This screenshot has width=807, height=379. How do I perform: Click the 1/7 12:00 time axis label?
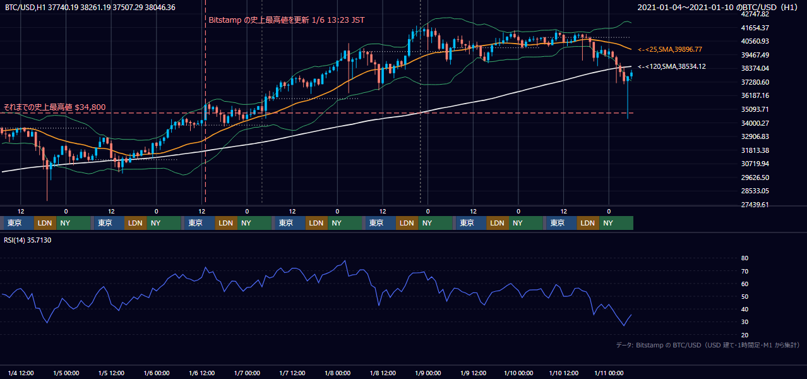click(292, 373)
